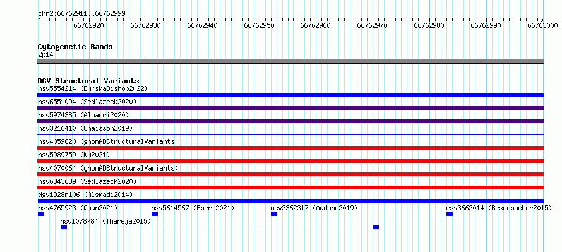The height and width of the screenshot is (252, 562).
Task: Click the small nsv3362317 Audano2019 block
Action: (274, 214)
